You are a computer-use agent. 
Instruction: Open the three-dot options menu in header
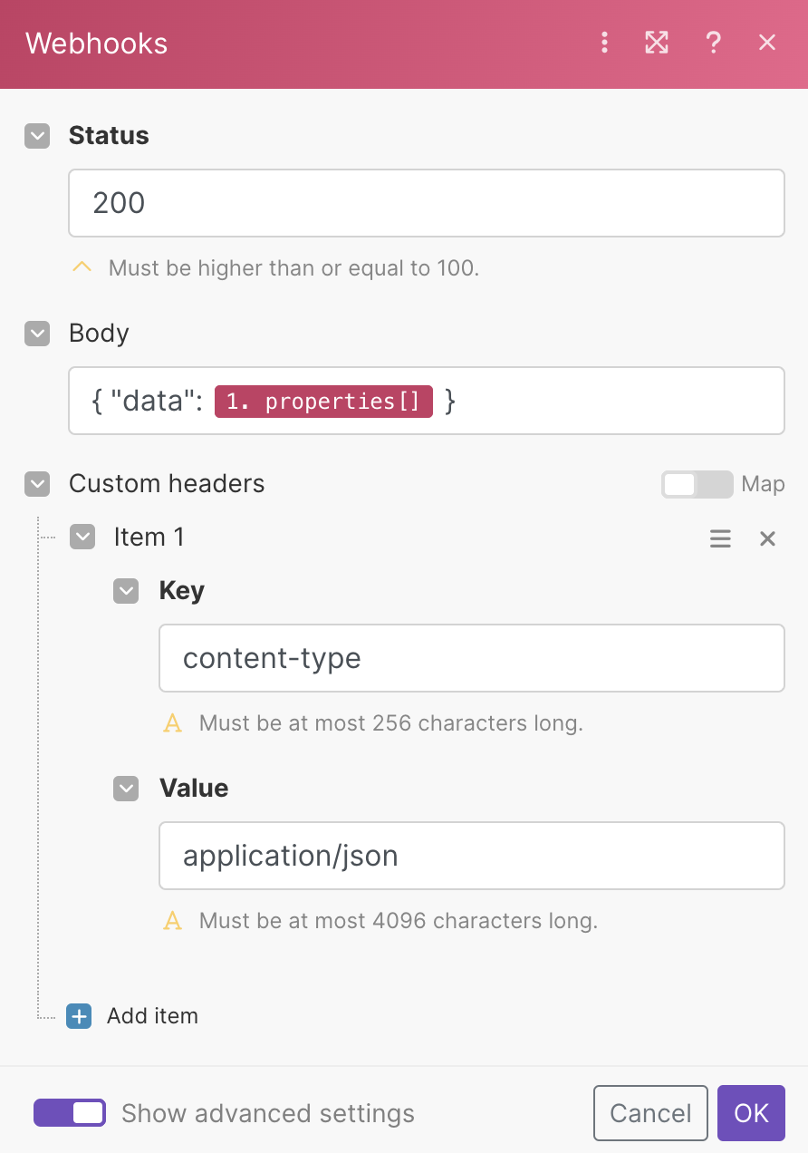point(605,43)
